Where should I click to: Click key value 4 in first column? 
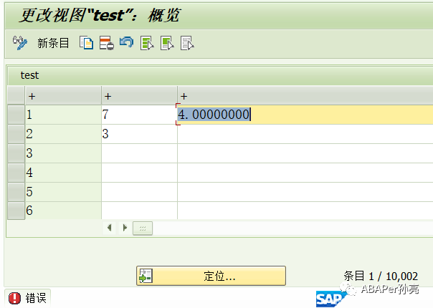[x=63, y=173]
